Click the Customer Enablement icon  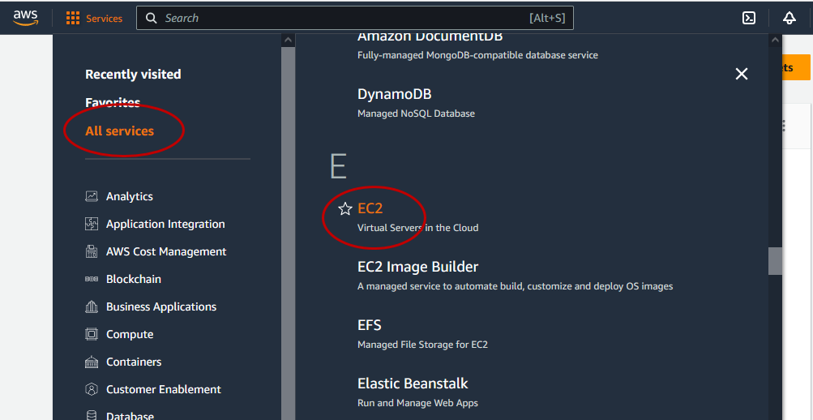92,389
